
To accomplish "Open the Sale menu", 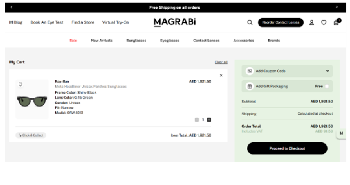I will click(x=73, y=40).
